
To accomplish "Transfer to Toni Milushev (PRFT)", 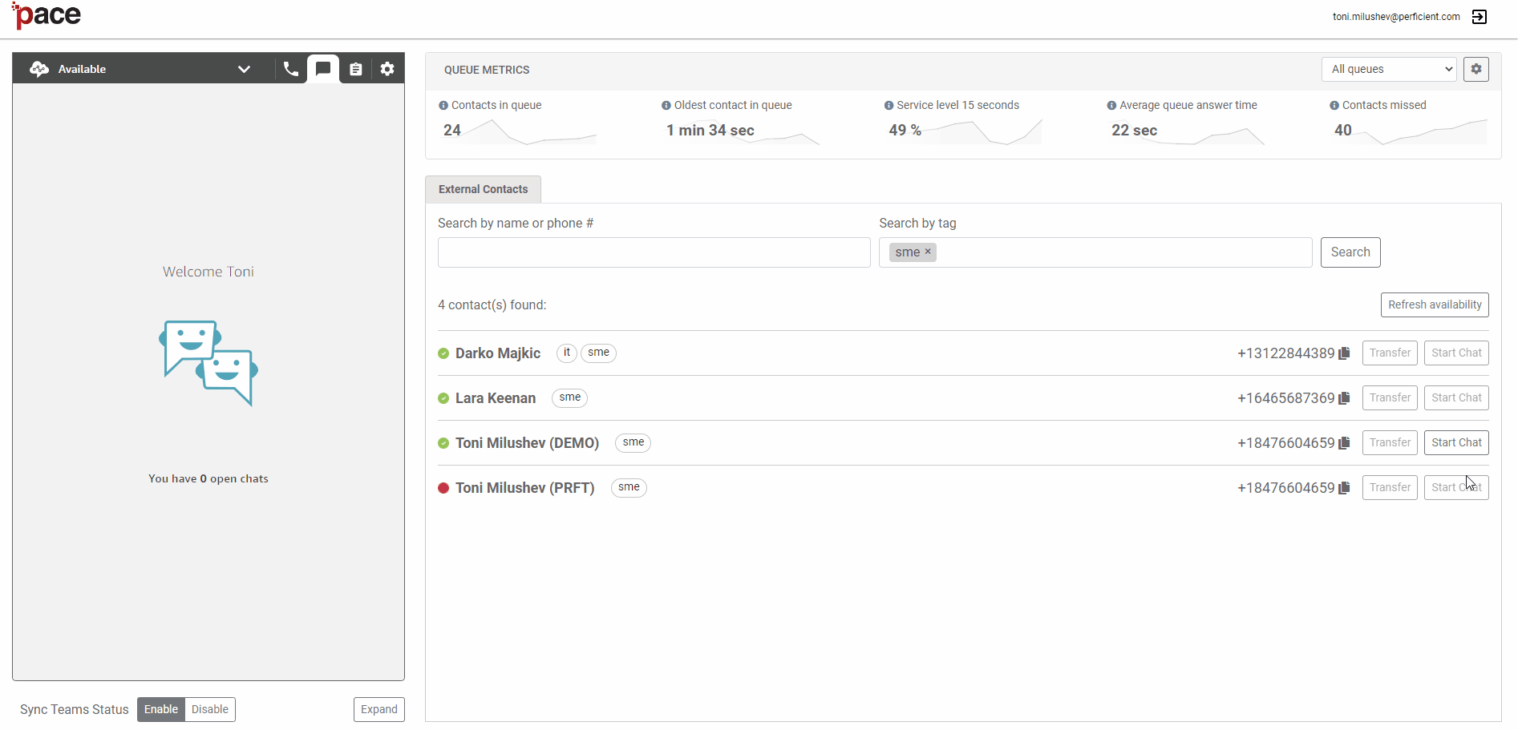I will [1390, 487].
